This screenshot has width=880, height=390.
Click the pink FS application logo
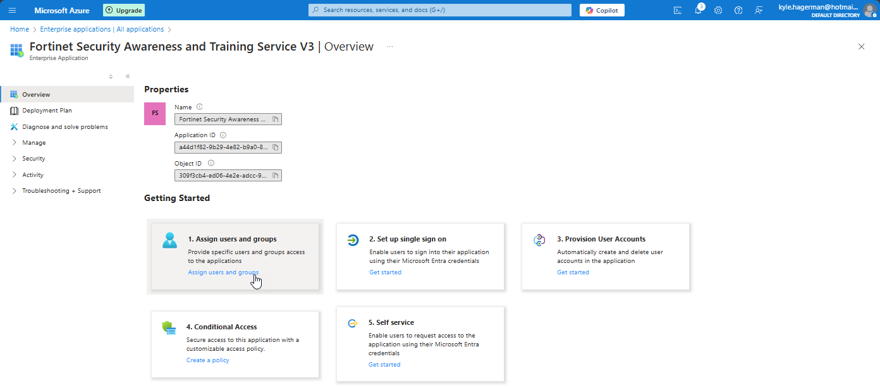pyautogui.click(x=155, y=114)
